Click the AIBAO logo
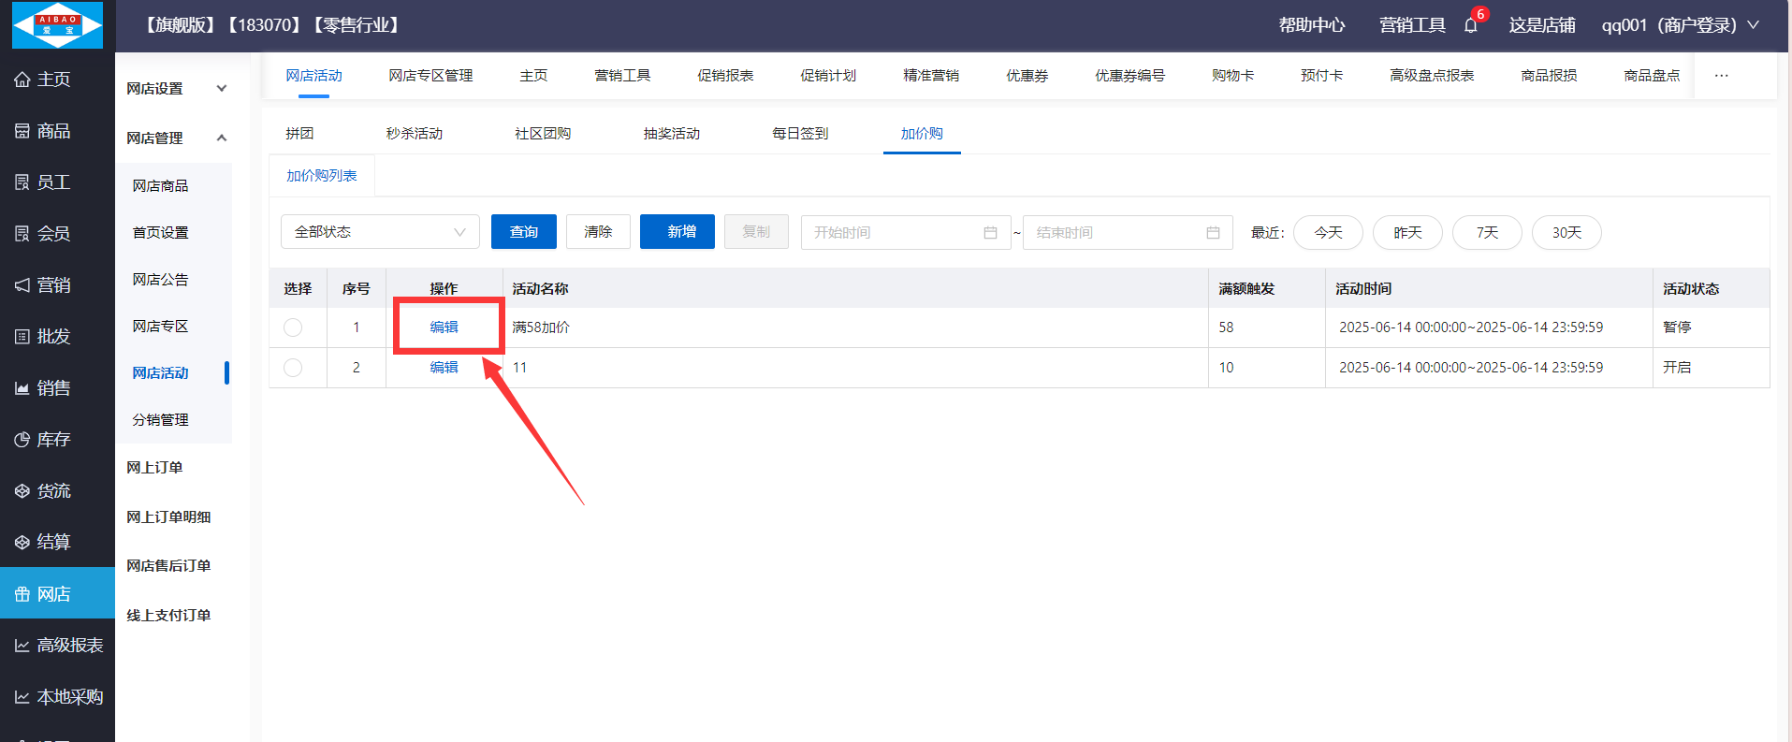The width and height of the screenshot is (1792, 742). click(57, 25)
